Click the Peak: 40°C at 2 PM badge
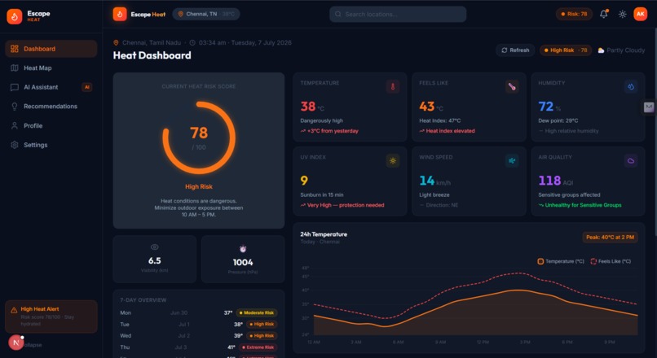Viewport: 657px width, 358px height. (x=610, y=237)
